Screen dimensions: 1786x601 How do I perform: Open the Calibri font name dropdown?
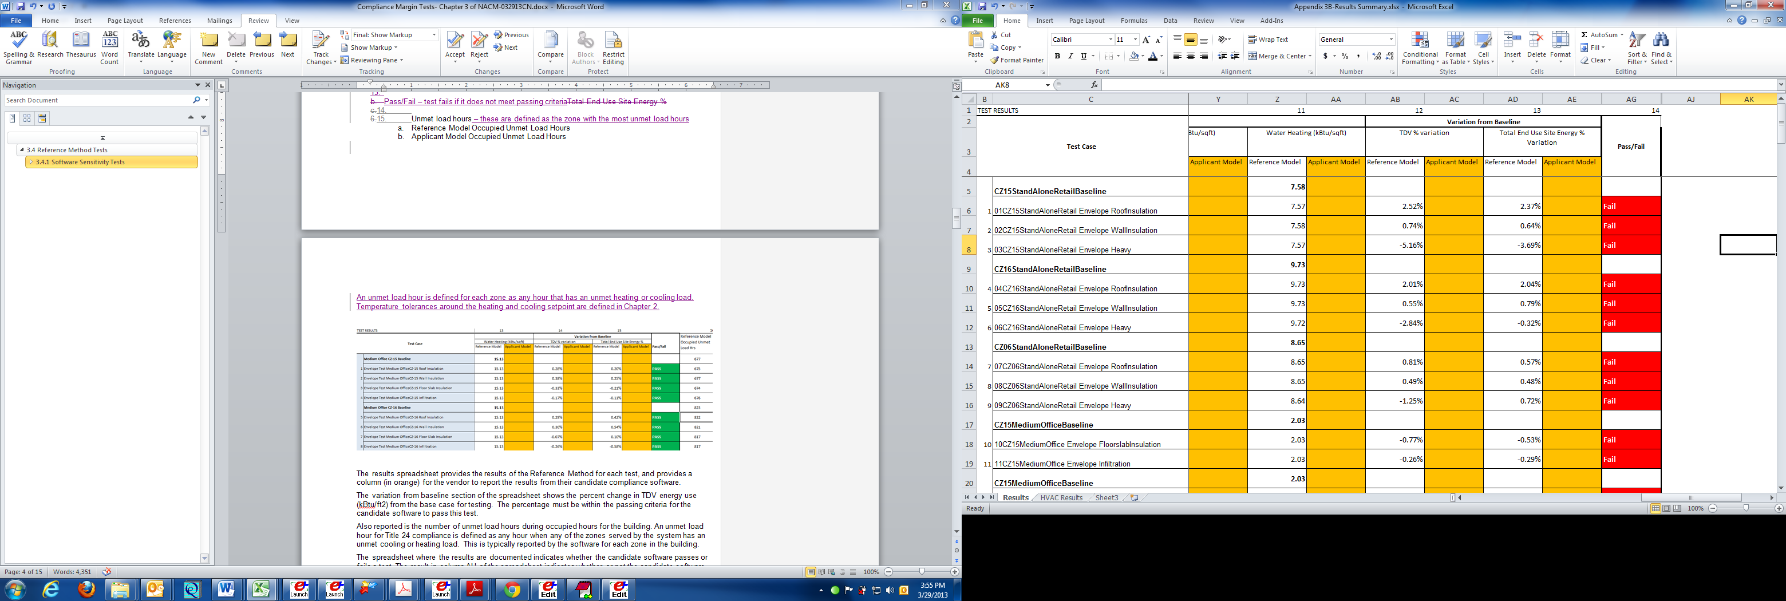[1110, 39]
